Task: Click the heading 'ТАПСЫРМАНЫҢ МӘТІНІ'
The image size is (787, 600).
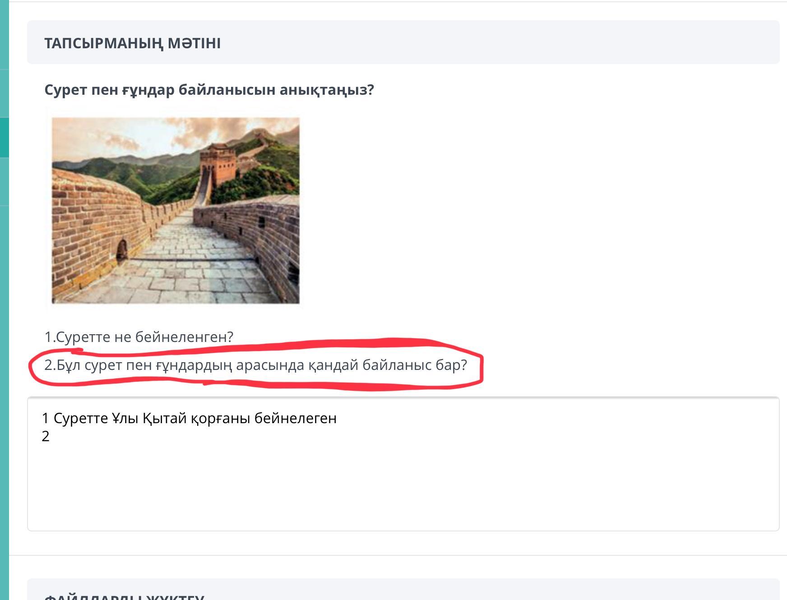Action: [x=133, y=43]
